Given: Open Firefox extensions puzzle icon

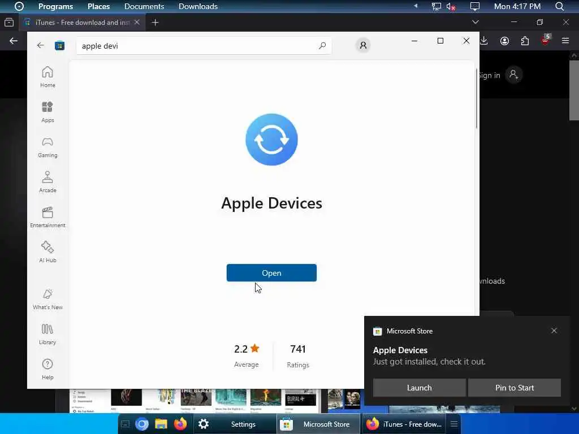Looking at the screenshot, I should coord(525,41).
